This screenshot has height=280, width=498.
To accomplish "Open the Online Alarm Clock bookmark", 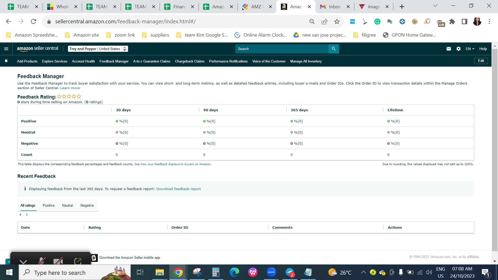I will click(x=260, y=35).
